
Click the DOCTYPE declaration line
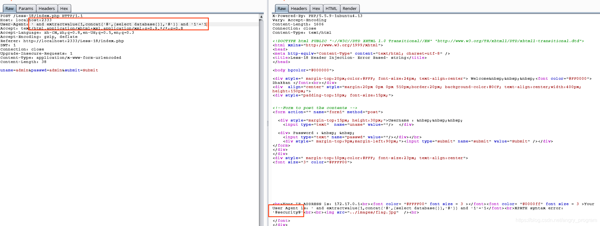tap(428, 41)
